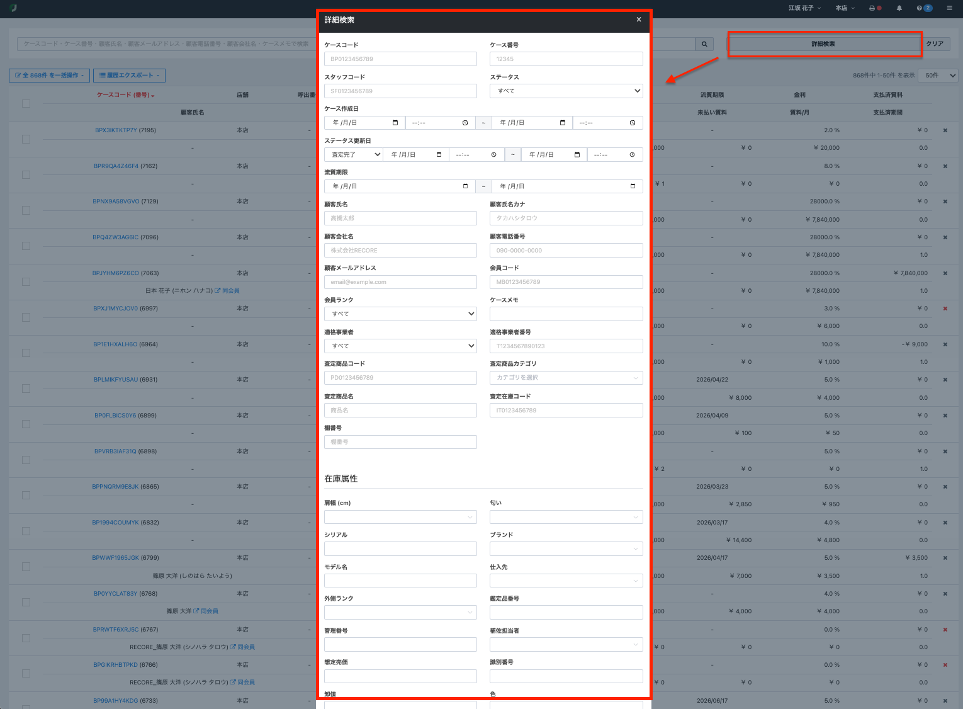Open the 履歴エクスポート menu

[x=129, y=76]
